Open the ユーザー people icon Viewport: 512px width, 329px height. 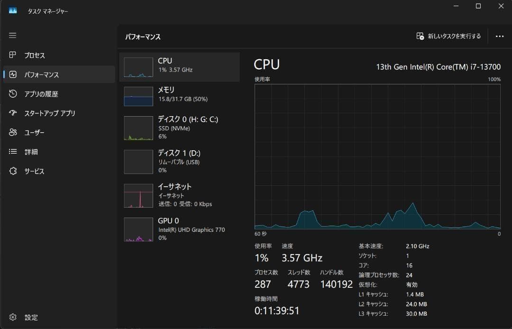coord(13,132)
